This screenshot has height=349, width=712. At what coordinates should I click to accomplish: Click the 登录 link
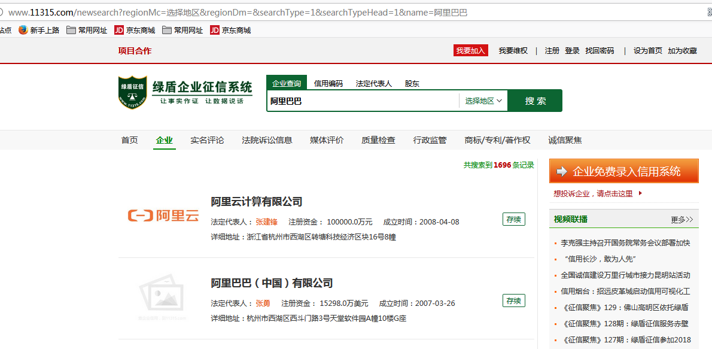[x=572, y=51]
